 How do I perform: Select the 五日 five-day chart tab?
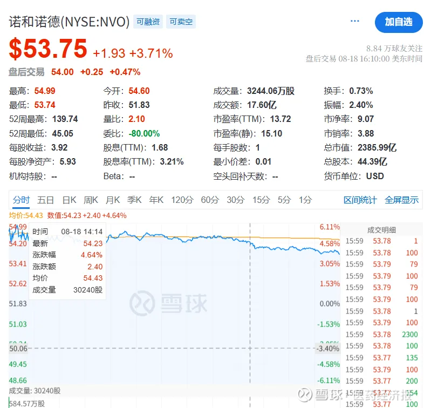coord(46,200)
